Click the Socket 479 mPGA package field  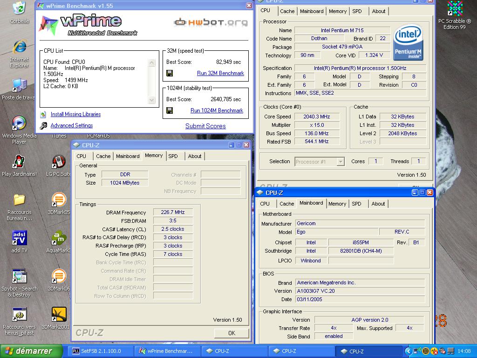pos(342,47)
